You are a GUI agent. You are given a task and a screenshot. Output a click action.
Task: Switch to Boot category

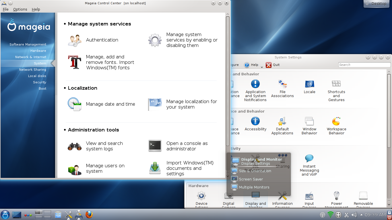point(42,89)
